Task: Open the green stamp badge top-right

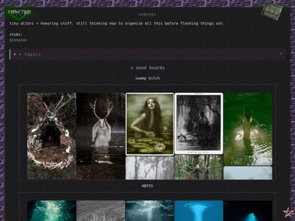Action: coord(272,11)
